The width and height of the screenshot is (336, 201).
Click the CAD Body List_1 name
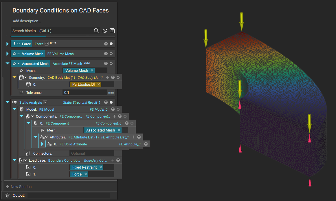90,78
